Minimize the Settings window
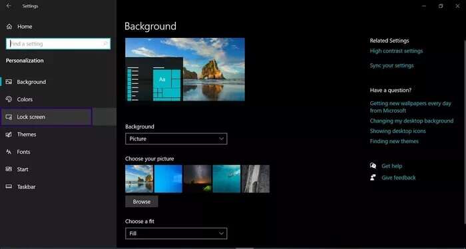 424,6
